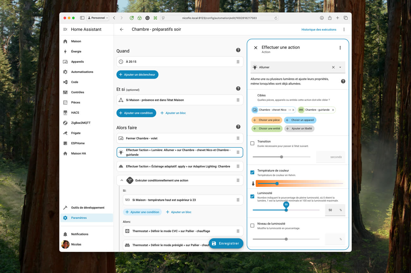
Task: Show help for the Et si section
Action: (238, 89)
